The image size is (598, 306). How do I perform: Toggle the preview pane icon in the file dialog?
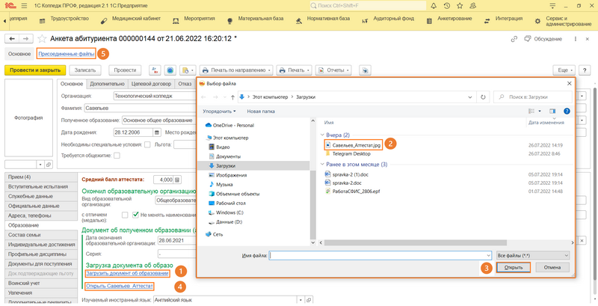[x=553, y=111]
